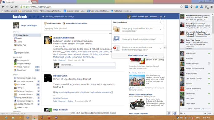Open Beranda in header
Viewport: 214px width, 120px height.
153,17
